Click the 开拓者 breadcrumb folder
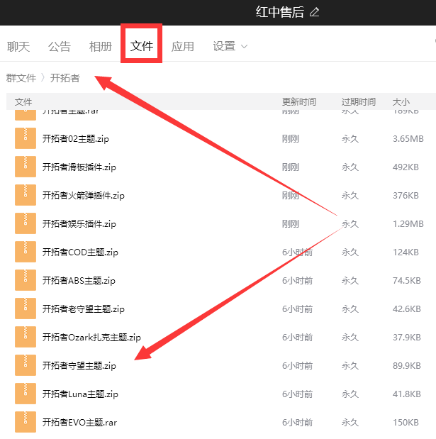The width and height of the screenshot is (436, 439). (65, 78)
